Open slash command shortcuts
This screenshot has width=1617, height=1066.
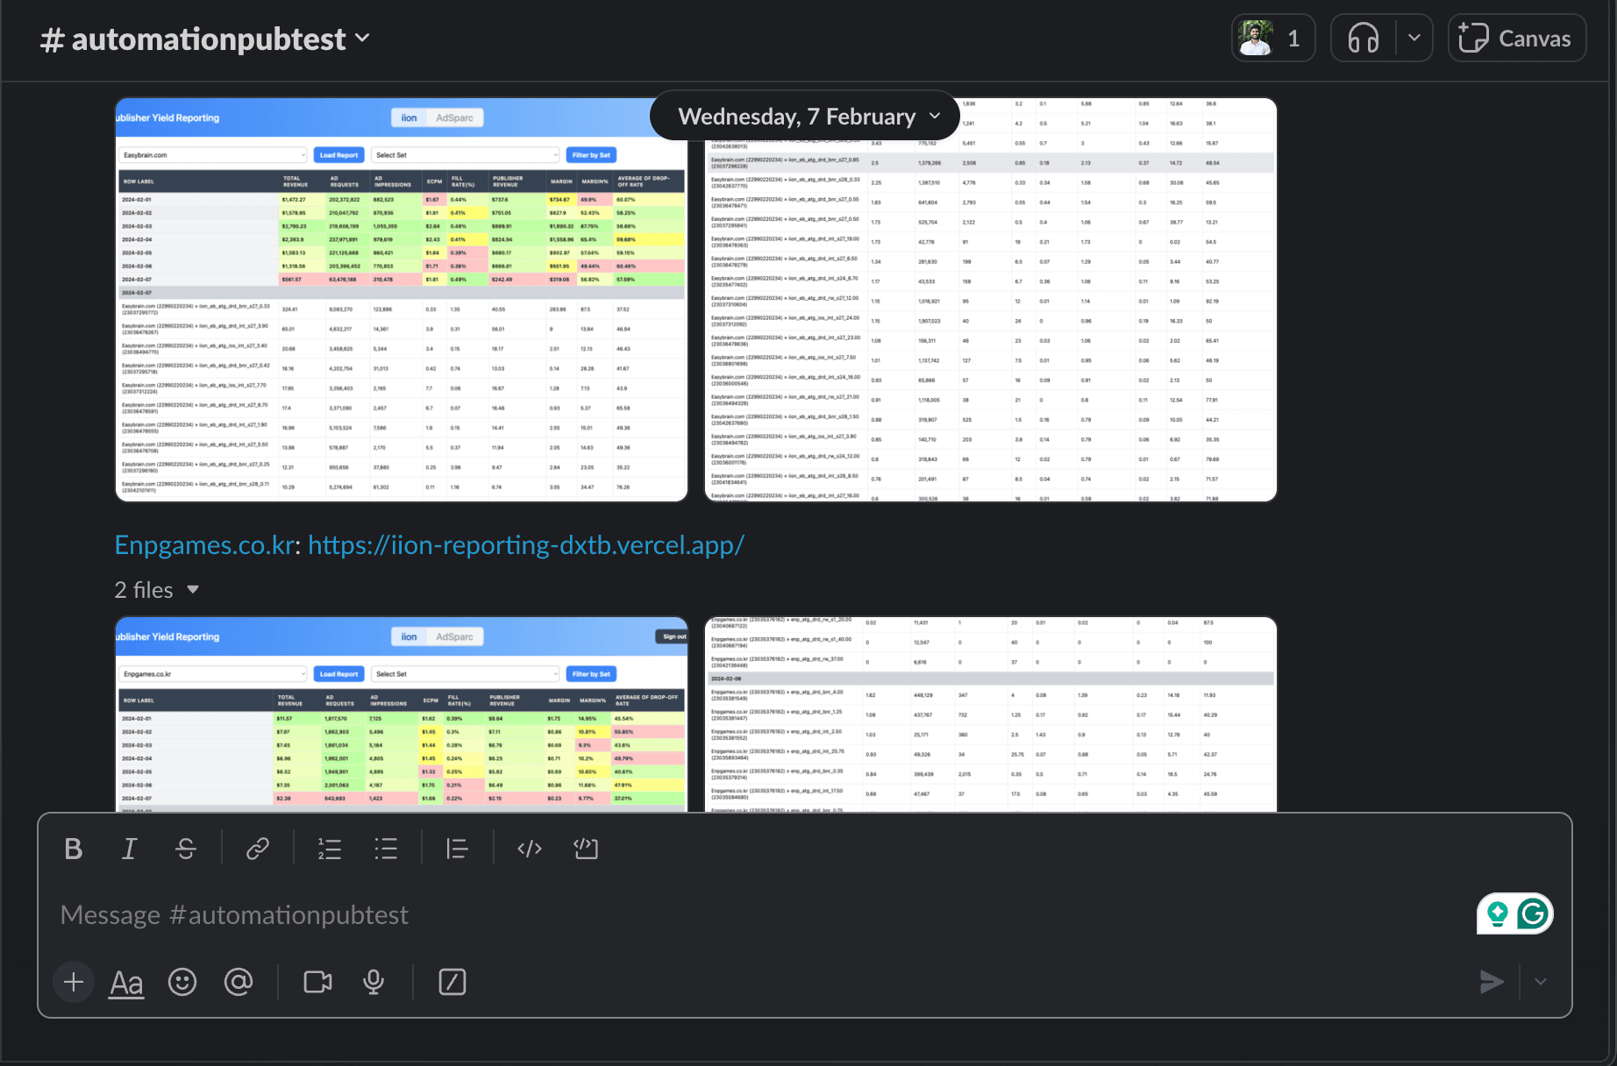452,982
